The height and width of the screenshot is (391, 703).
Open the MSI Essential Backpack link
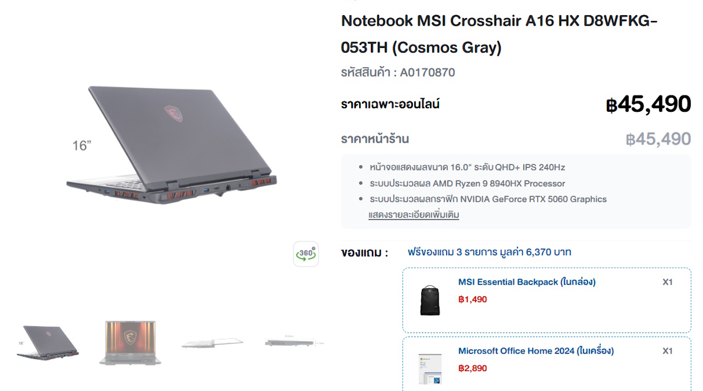(527, 282)
